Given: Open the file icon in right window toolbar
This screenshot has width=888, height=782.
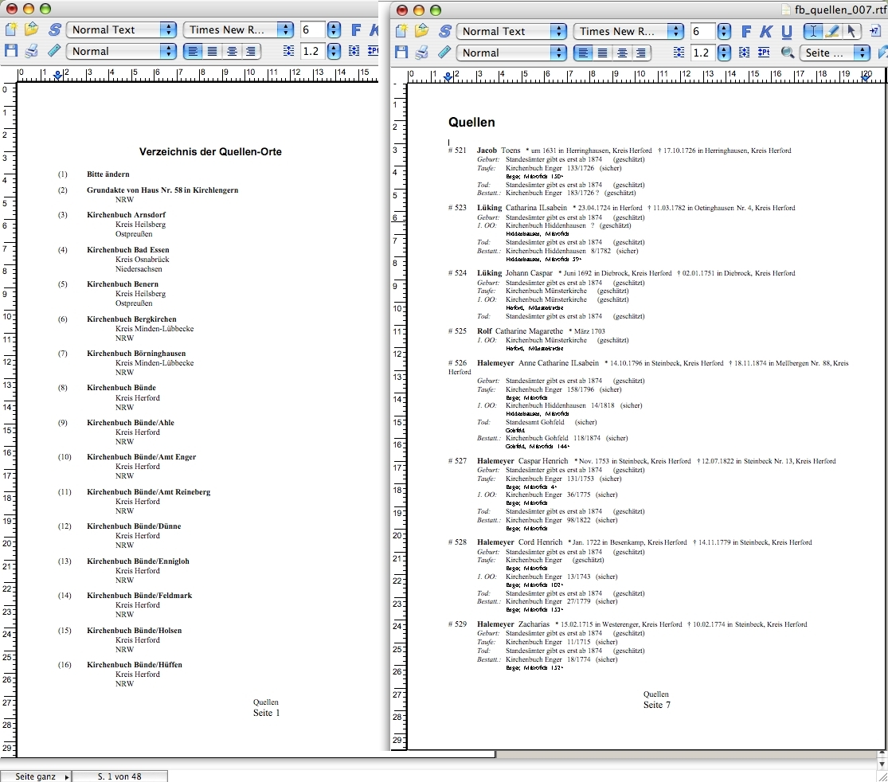Looking at the screenshot, I should [x=421, y=32].
